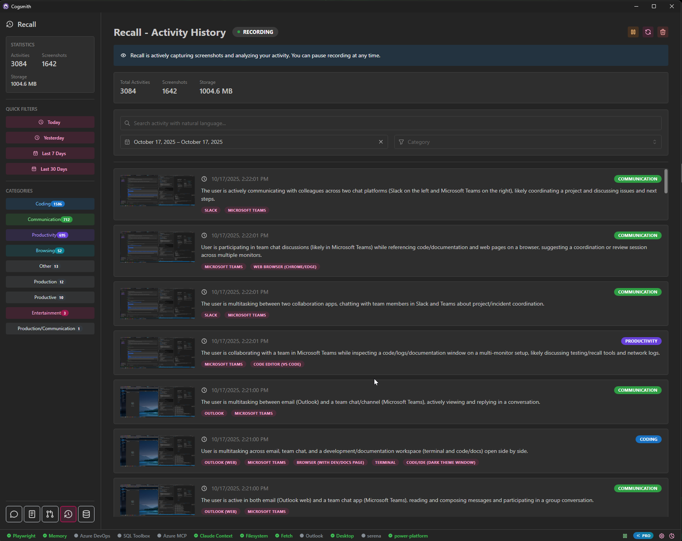
Task: Refresh the activity history list
Action: coord(648,32)
